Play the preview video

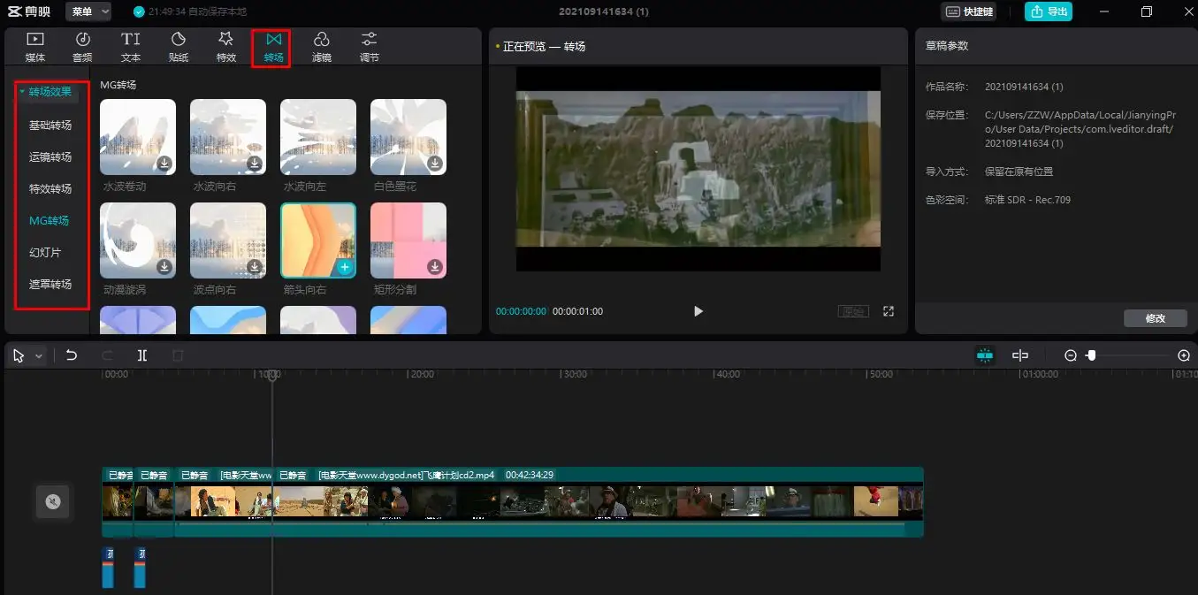698,311
